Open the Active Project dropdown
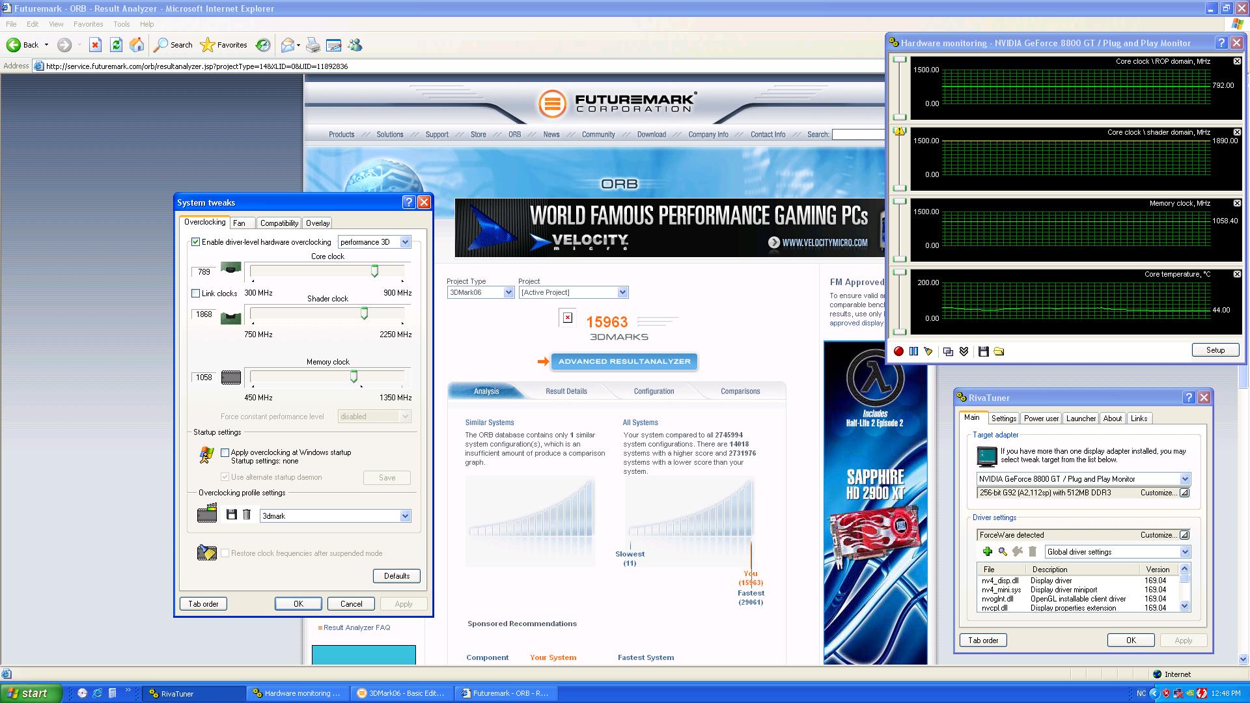The image size is (1250, 703). coord(622,292)
